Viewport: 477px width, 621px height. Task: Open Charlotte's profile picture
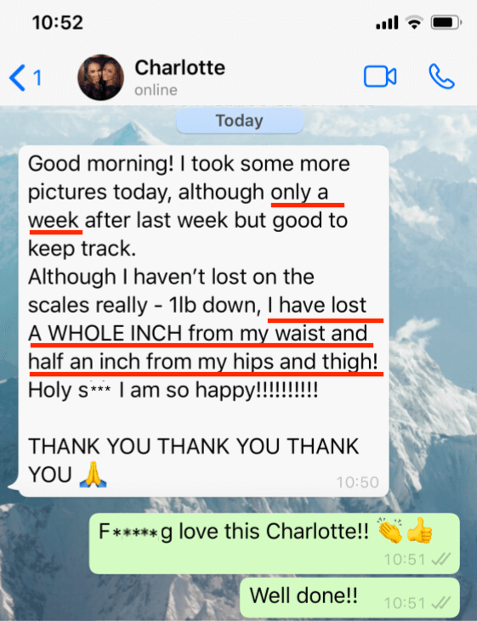click(x=100, y=77)
